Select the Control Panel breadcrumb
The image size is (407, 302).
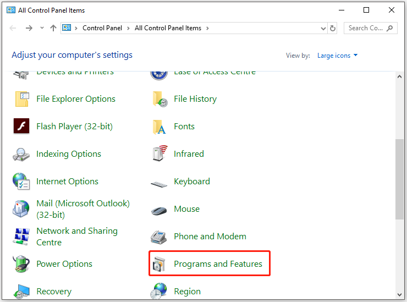tap(102, 28)
